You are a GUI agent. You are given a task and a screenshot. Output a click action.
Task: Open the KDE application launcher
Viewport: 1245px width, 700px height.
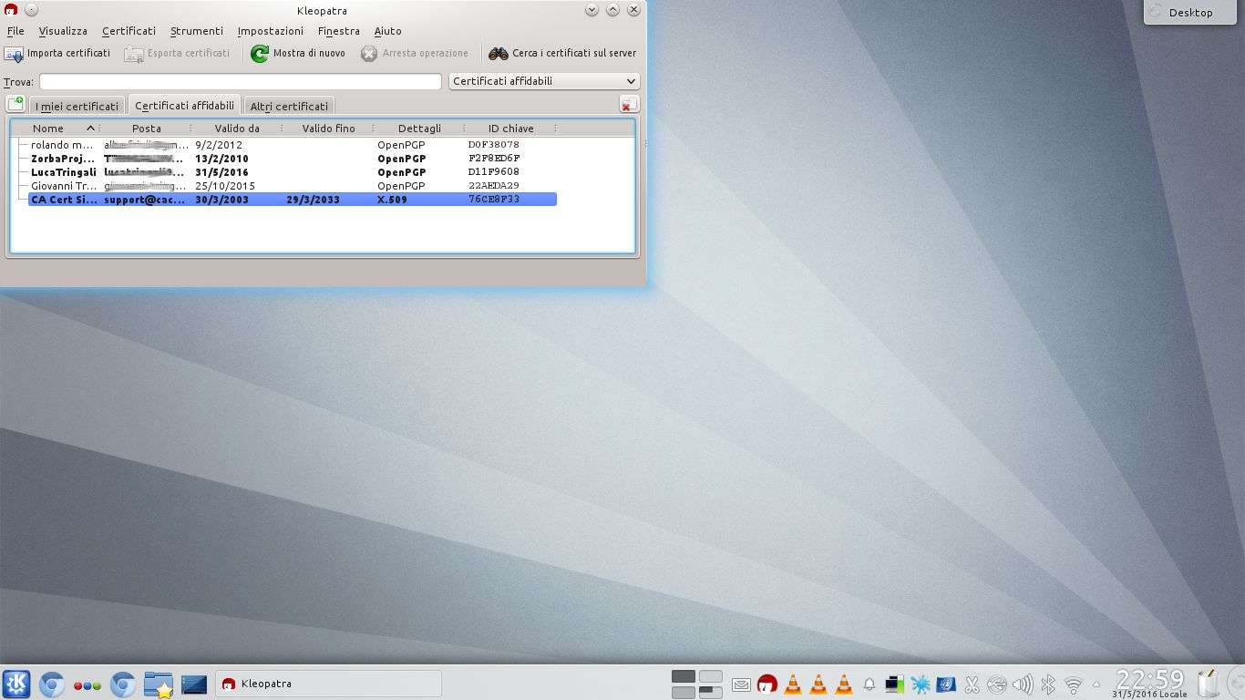point(16,684)
